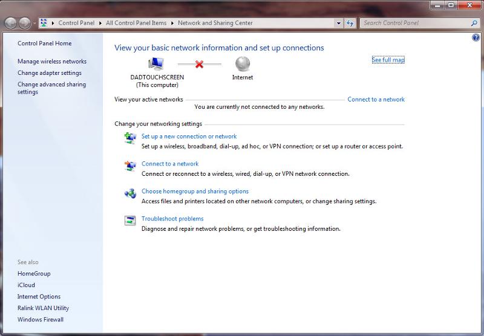Open Troubleshoot problems link
Viewport: 484px width, 336px height.
(172, 219)
